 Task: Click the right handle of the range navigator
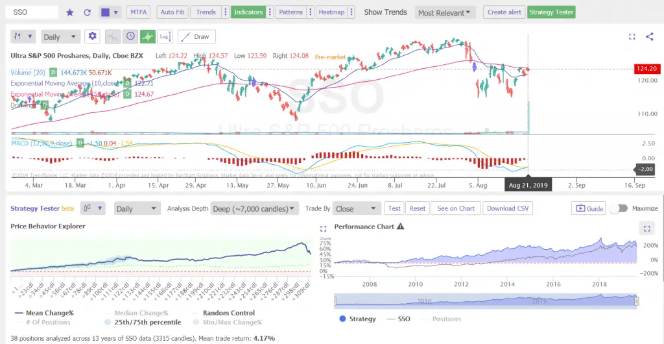pos(637,301)
